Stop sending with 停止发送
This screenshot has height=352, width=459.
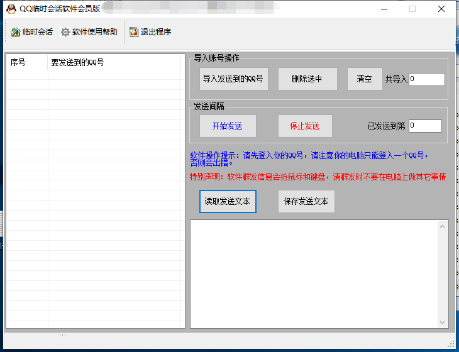[x=305, y=126]
